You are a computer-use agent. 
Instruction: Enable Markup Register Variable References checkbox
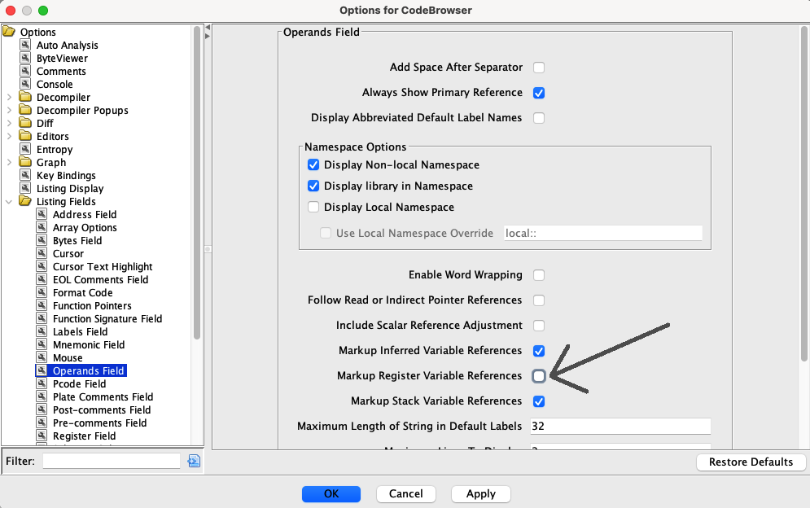coord(539,375)
